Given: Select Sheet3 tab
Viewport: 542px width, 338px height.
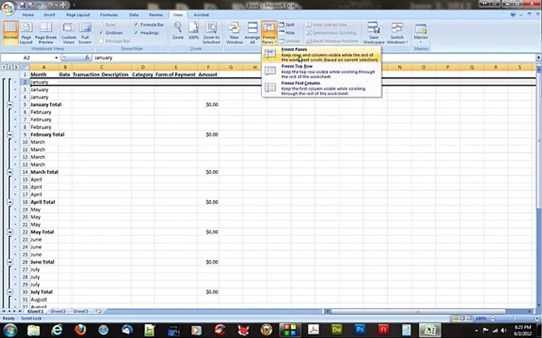Looking at the screenshot, I should [80, 311].
